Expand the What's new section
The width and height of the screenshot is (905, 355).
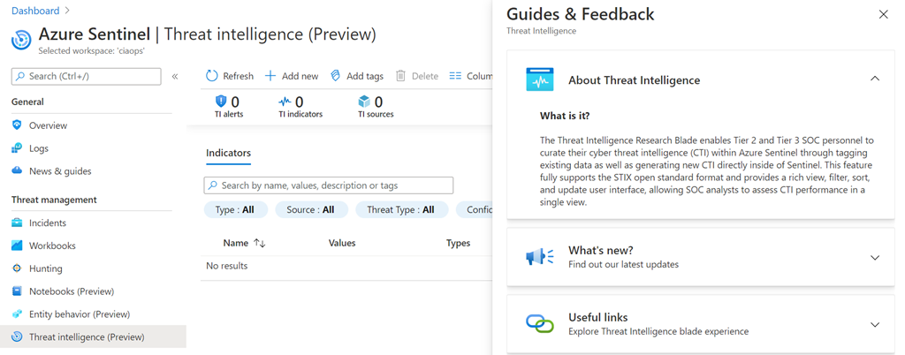[x=874, y=258]
